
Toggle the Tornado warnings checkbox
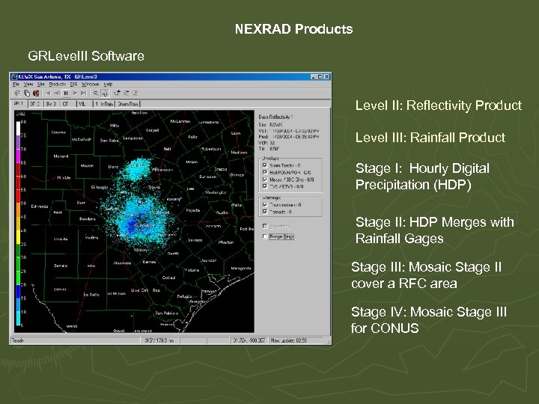click(265, 212)
